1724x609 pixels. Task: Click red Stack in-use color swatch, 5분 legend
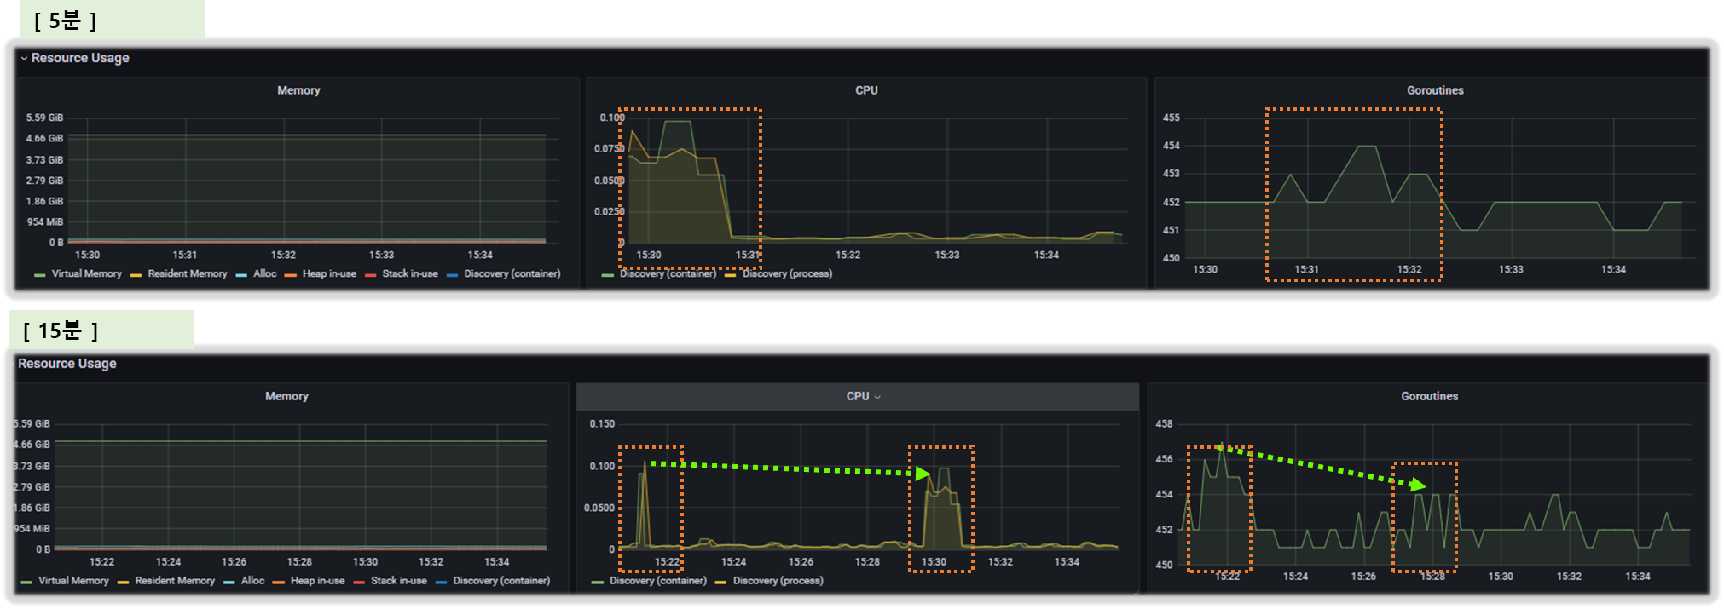point(371,275)
